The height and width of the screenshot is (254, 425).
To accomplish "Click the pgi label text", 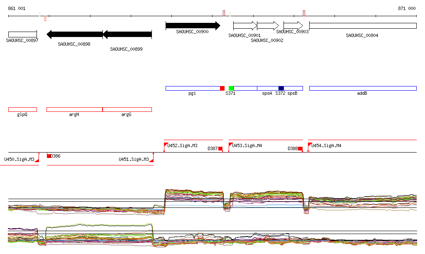I will pyautogui.click(x=192, y=94).
